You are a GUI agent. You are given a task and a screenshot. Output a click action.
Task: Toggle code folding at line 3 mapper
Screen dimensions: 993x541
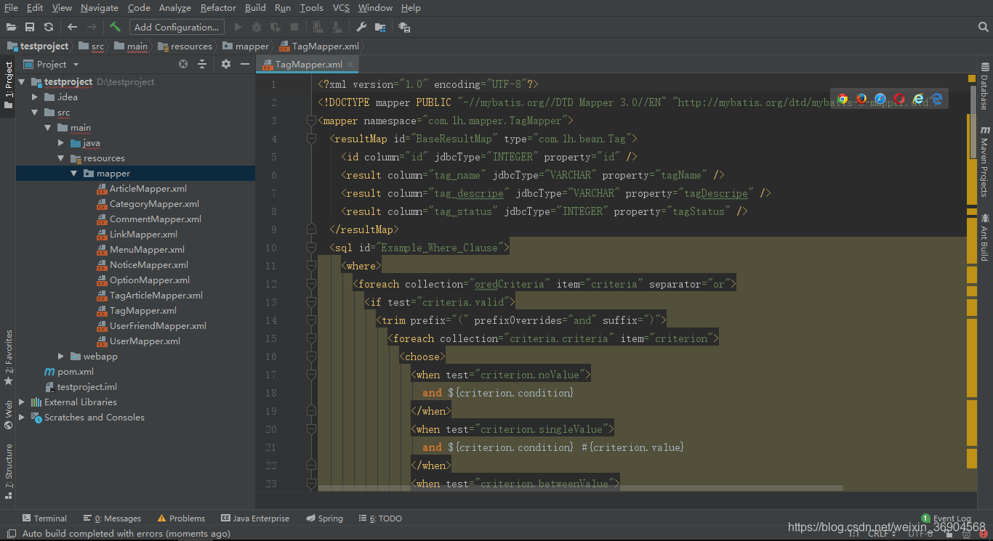coord(311,121)
